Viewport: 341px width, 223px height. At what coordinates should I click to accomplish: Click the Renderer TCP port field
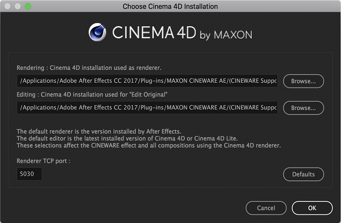29,174
